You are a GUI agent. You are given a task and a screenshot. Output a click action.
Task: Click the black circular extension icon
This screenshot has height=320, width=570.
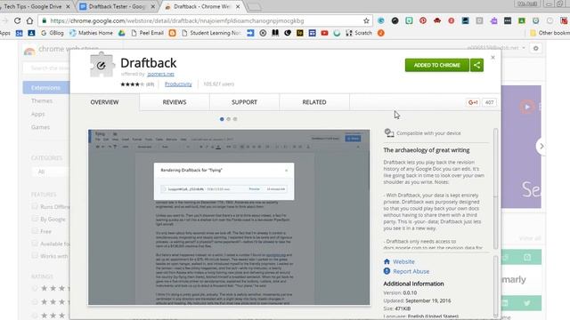(x=395, y=20)
